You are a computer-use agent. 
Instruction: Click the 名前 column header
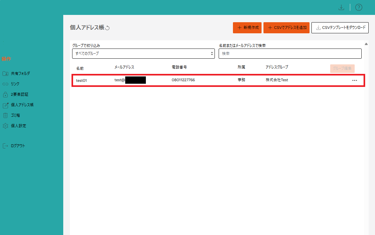(x=80, y=69)
